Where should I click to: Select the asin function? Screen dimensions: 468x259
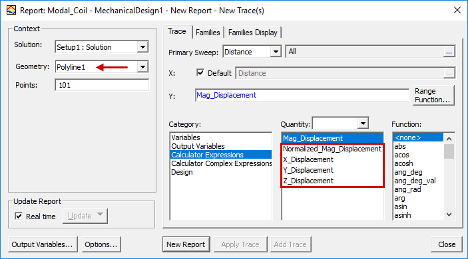(x=401, y=207)
